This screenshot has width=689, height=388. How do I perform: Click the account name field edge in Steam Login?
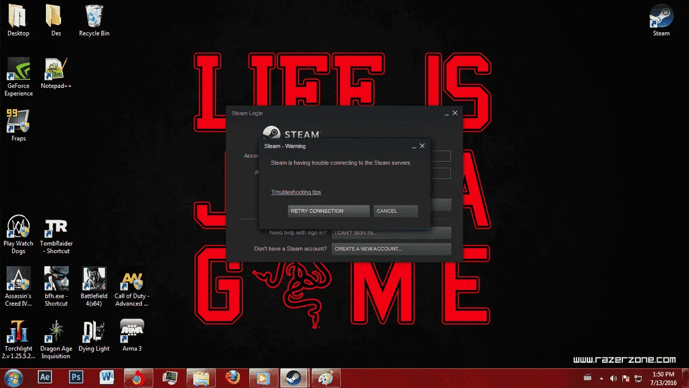coord(441,156)
